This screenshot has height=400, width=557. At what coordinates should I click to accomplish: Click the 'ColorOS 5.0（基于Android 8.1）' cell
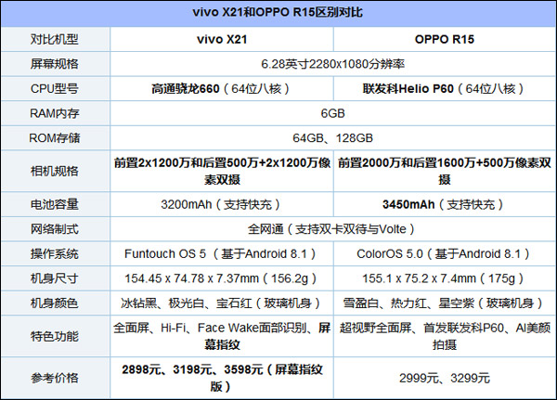(445, 253)
